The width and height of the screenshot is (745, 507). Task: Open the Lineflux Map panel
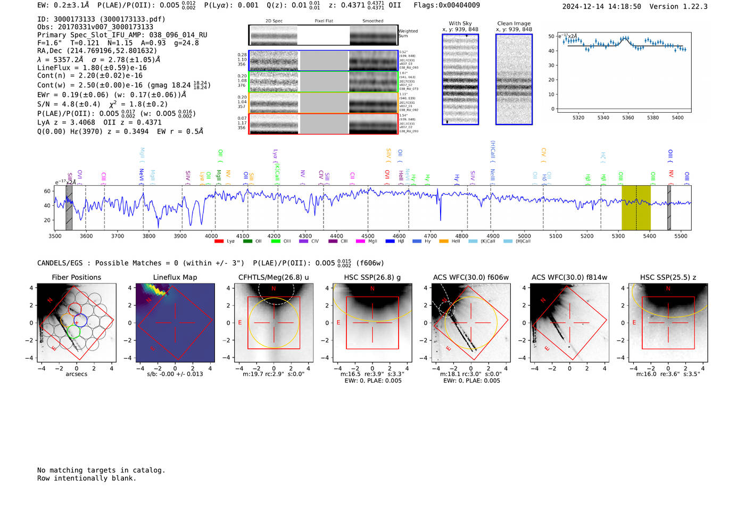(175, 323)
